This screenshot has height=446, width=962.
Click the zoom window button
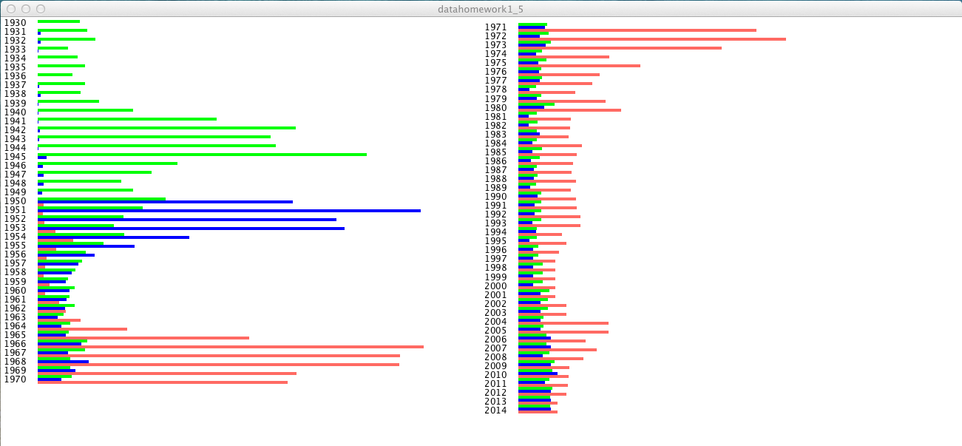(x=41, y=8)
